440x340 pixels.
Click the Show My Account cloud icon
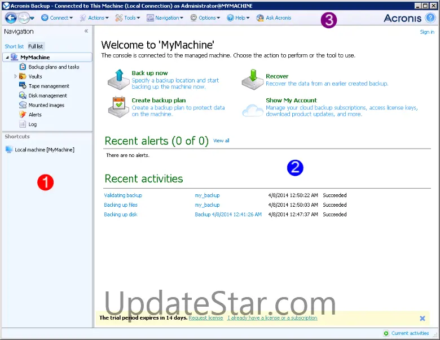253,110
